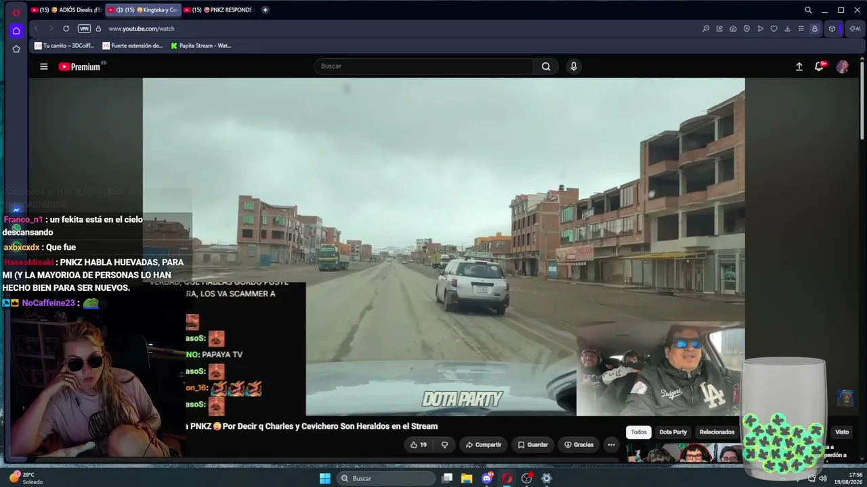Select the Visto filter chip
This screenshot has height=487, width=867.
coord(842,432)
